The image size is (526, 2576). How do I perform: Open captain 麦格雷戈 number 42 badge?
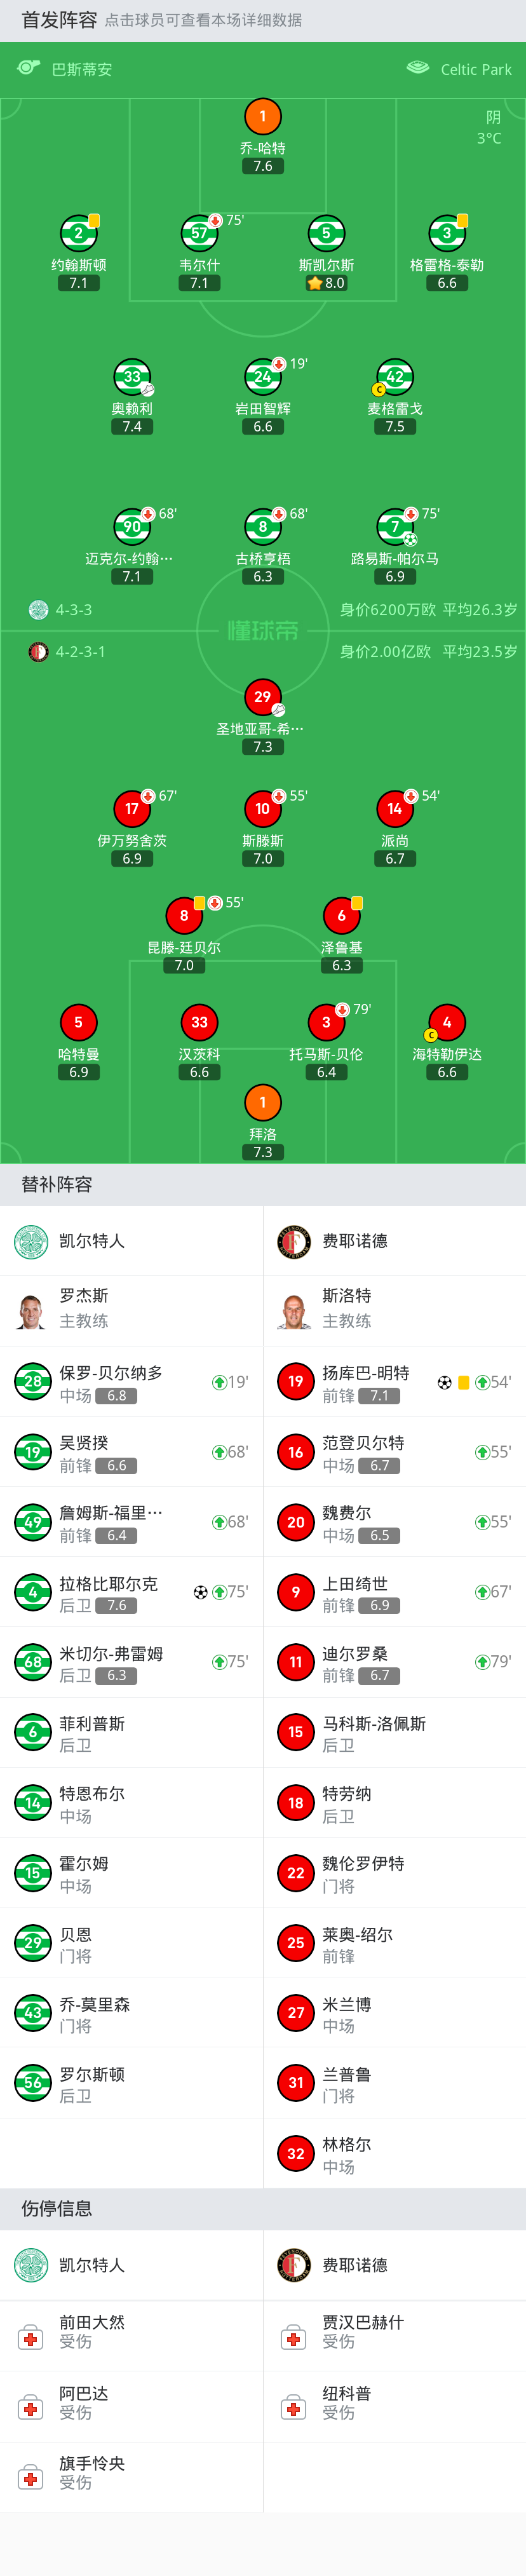tap(395, 377)
